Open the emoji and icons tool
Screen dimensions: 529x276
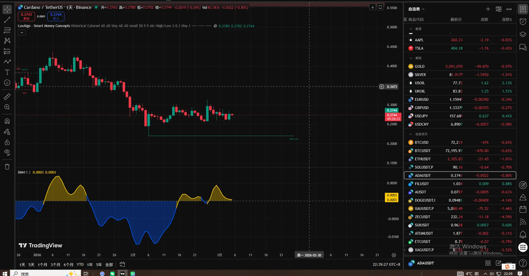tap(7, 83)
